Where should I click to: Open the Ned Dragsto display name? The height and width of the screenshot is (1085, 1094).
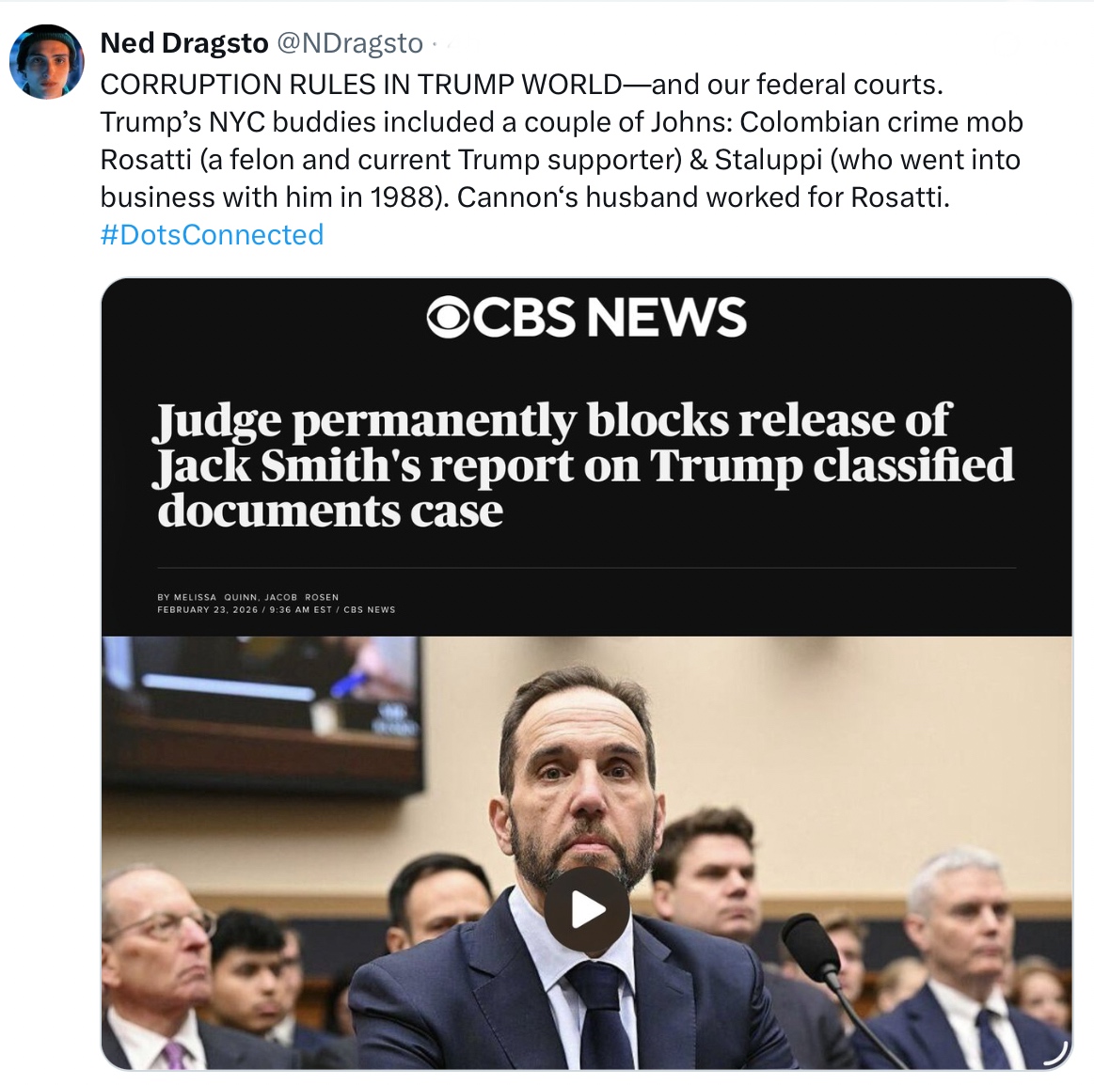pos(184,43)
